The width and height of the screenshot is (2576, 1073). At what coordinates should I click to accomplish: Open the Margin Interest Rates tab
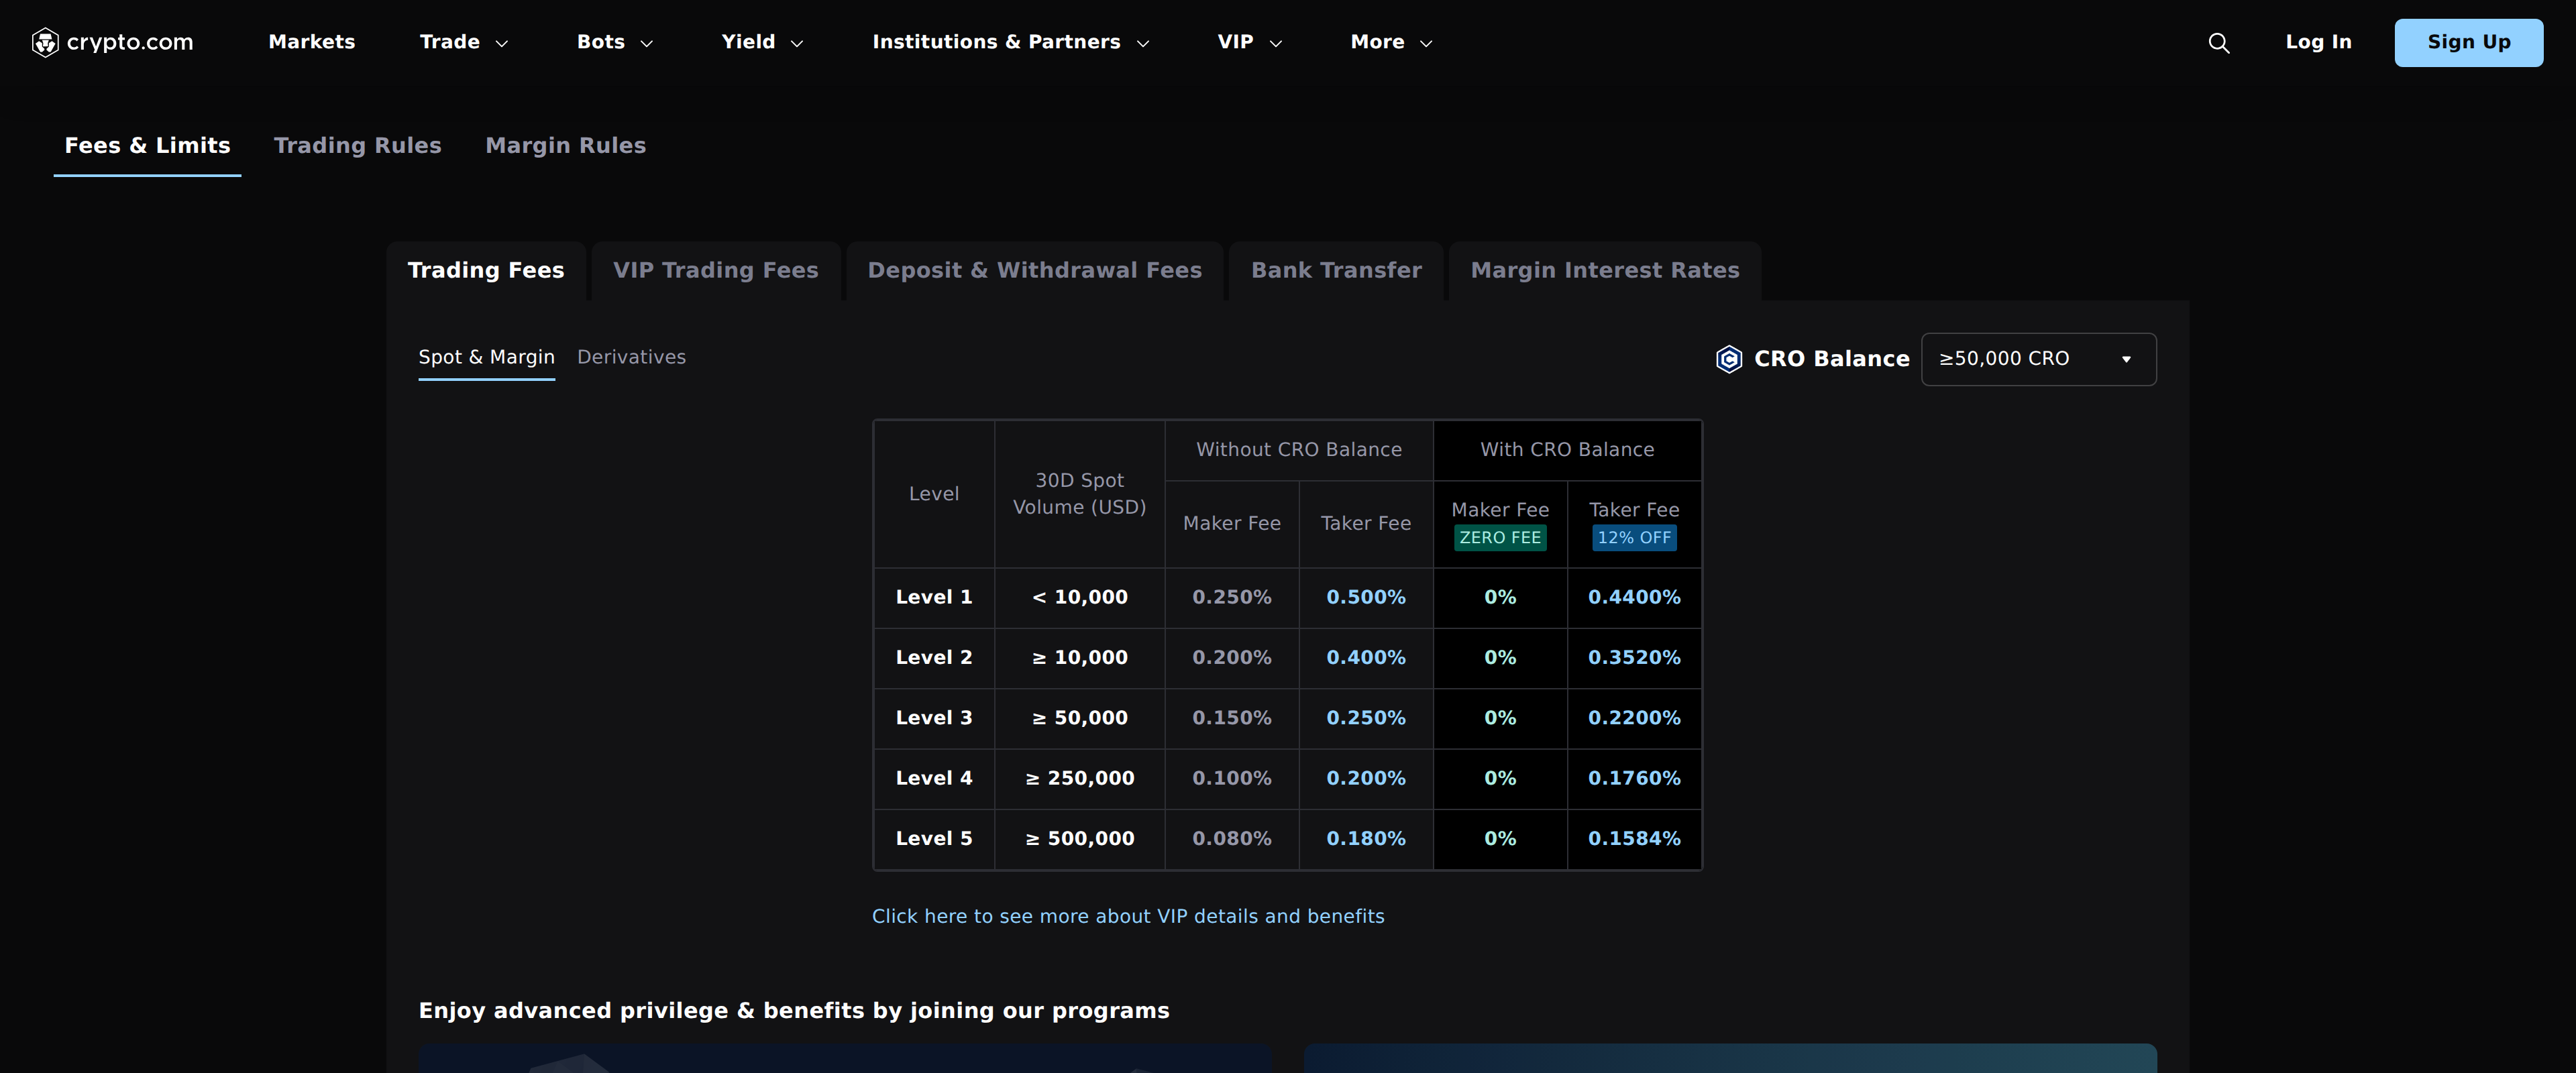(1605, 271)
